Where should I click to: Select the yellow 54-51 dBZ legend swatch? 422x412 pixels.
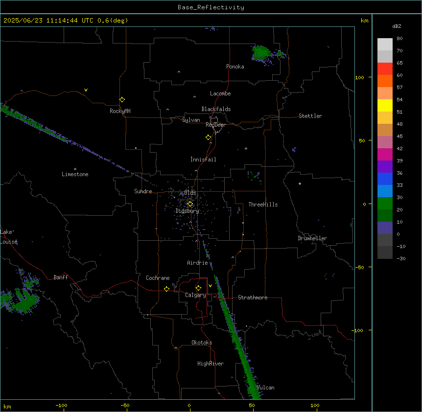click(385, 105)
